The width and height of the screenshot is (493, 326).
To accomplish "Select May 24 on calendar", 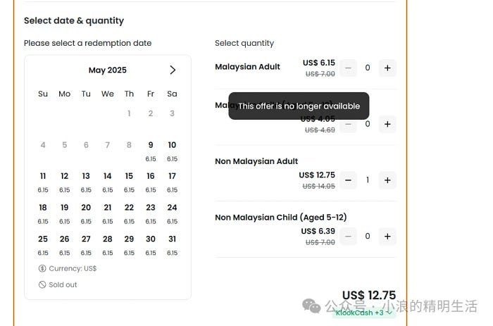I will coord(172,214).
